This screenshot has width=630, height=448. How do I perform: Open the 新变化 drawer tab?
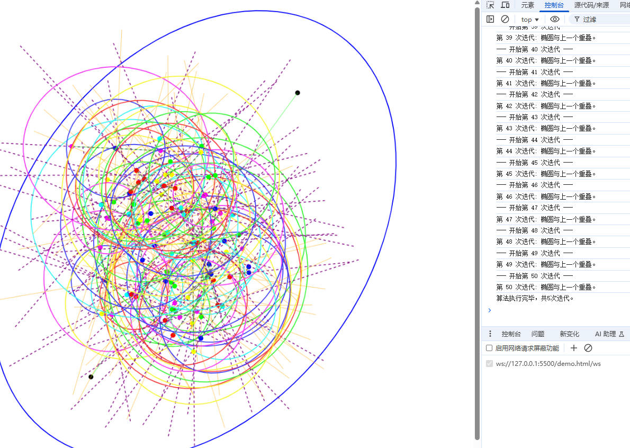point(569,334)
